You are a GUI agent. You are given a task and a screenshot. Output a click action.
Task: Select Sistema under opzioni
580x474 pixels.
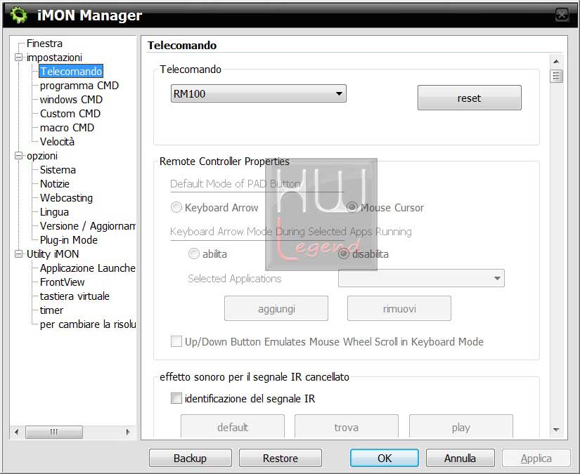(x=58, y=169)
